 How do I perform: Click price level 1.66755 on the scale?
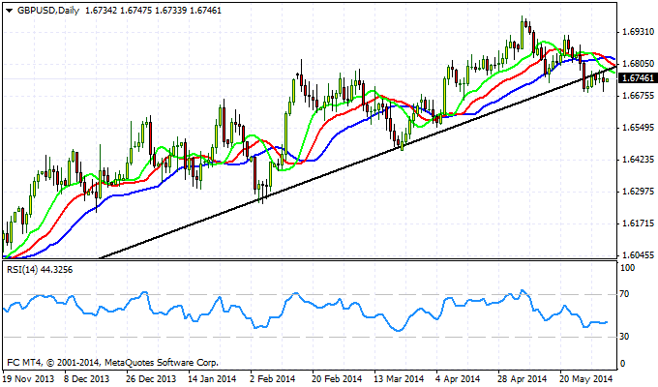[638, 96]
